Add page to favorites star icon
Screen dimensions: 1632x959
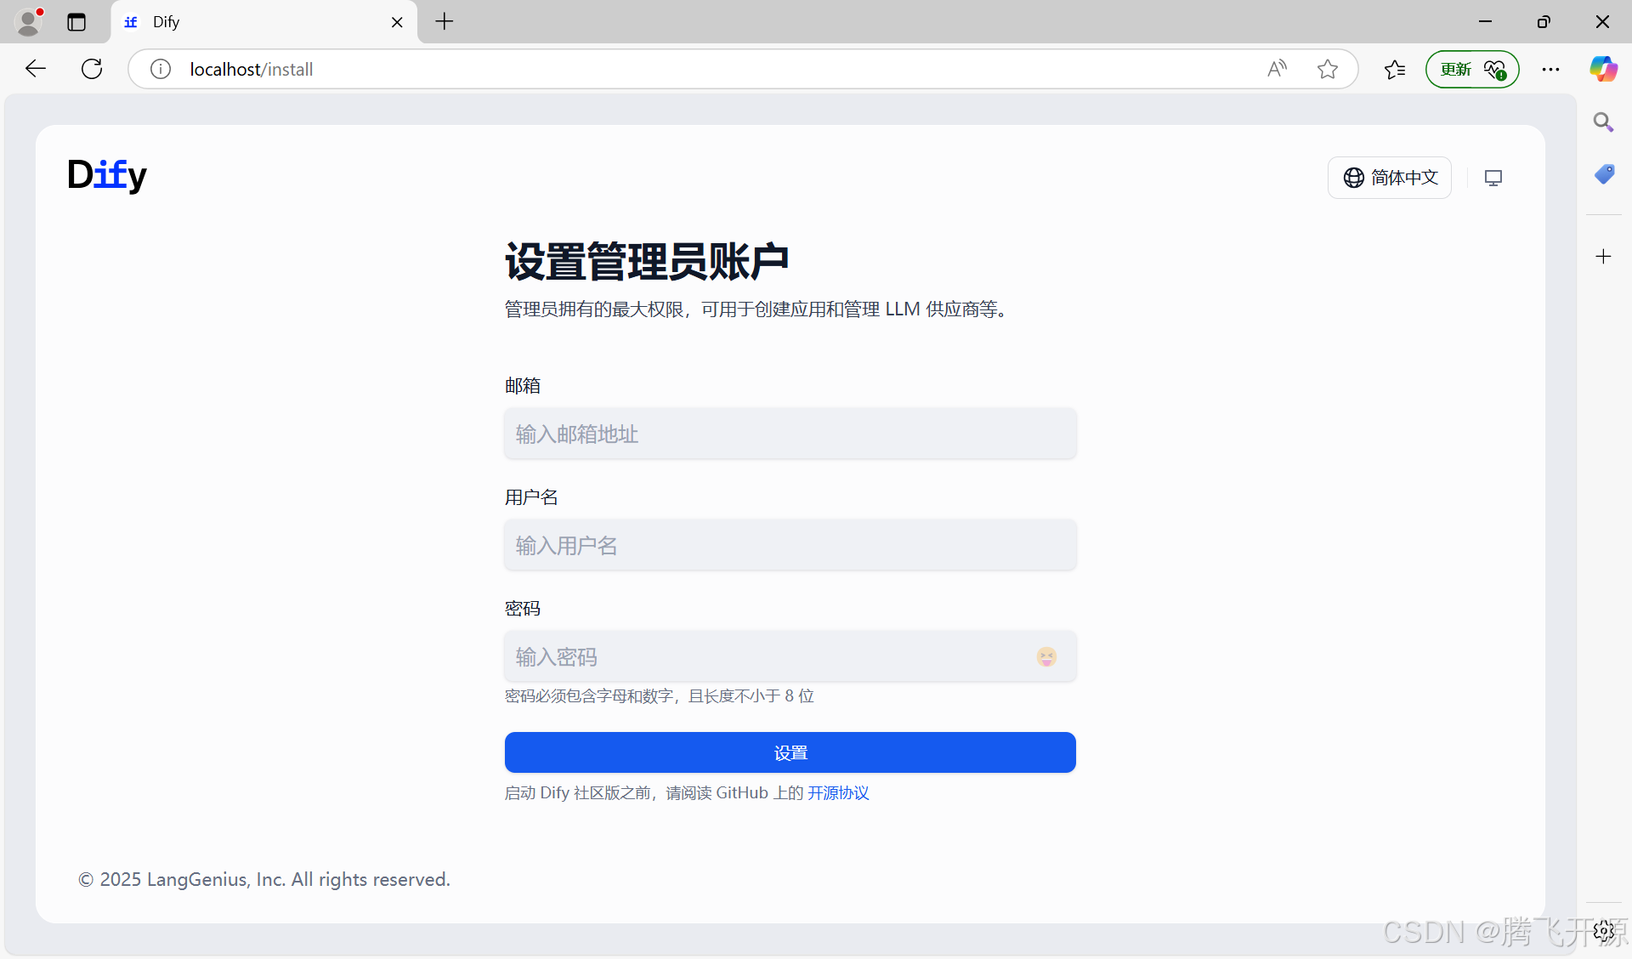point(1328,69)
